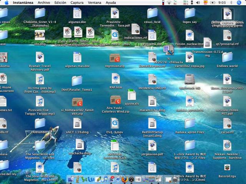Open the Ventana menu
Image resolution: width=246 pixels, height=184 pixels.
95,3
